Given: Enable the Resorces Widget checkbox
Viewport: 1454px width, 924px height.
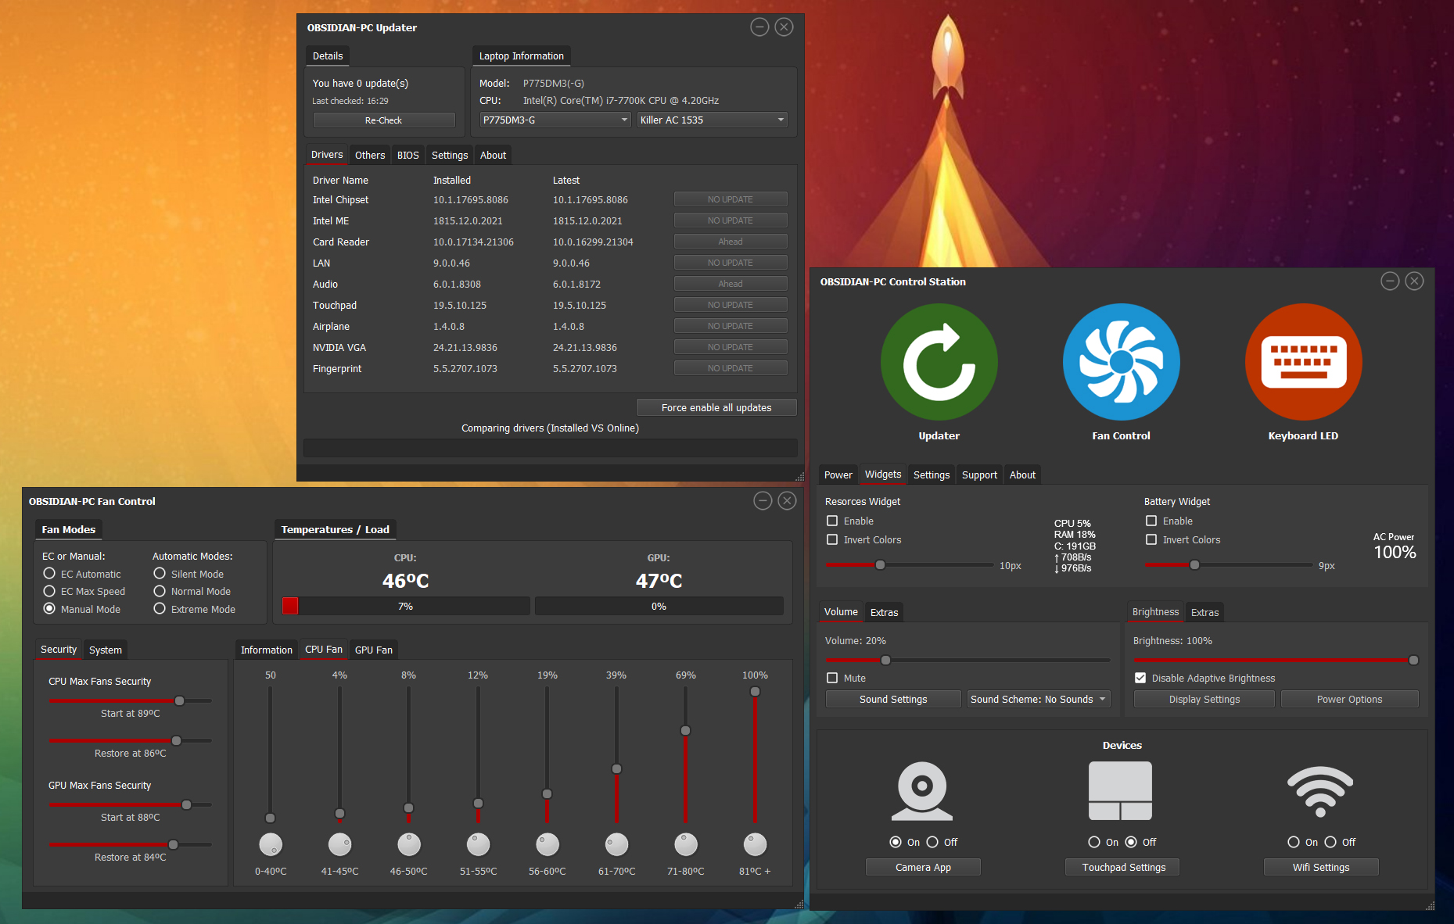Looking at the screenshot, I should [832, 521].
